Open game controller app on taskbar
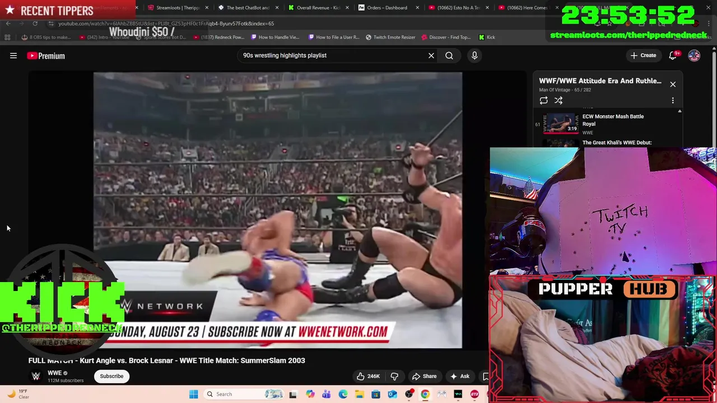The image size is (717, 403). coord(442,394)
